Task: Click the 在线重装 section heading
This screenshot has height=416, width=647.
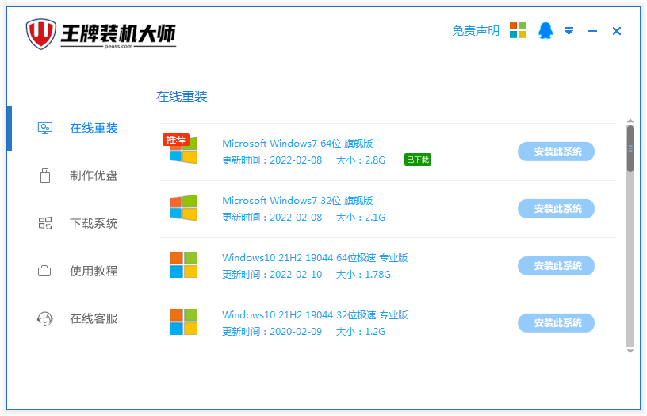Action: [182, 97]
